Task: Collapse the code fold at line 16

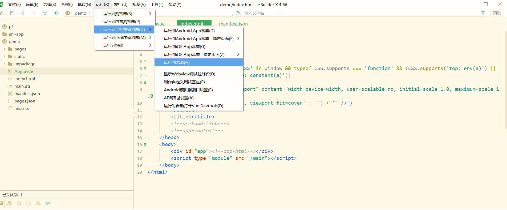Action: (x=145, y=144)
